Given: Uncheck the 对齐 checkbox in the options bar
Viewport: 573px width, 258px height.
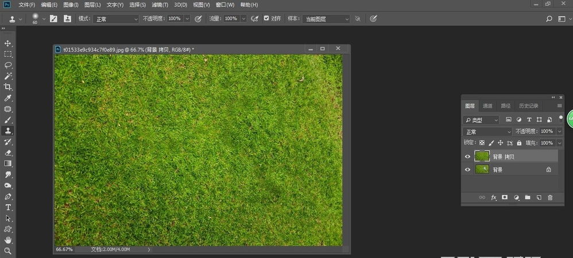Looking at the screenshot, I should point(266,18).
